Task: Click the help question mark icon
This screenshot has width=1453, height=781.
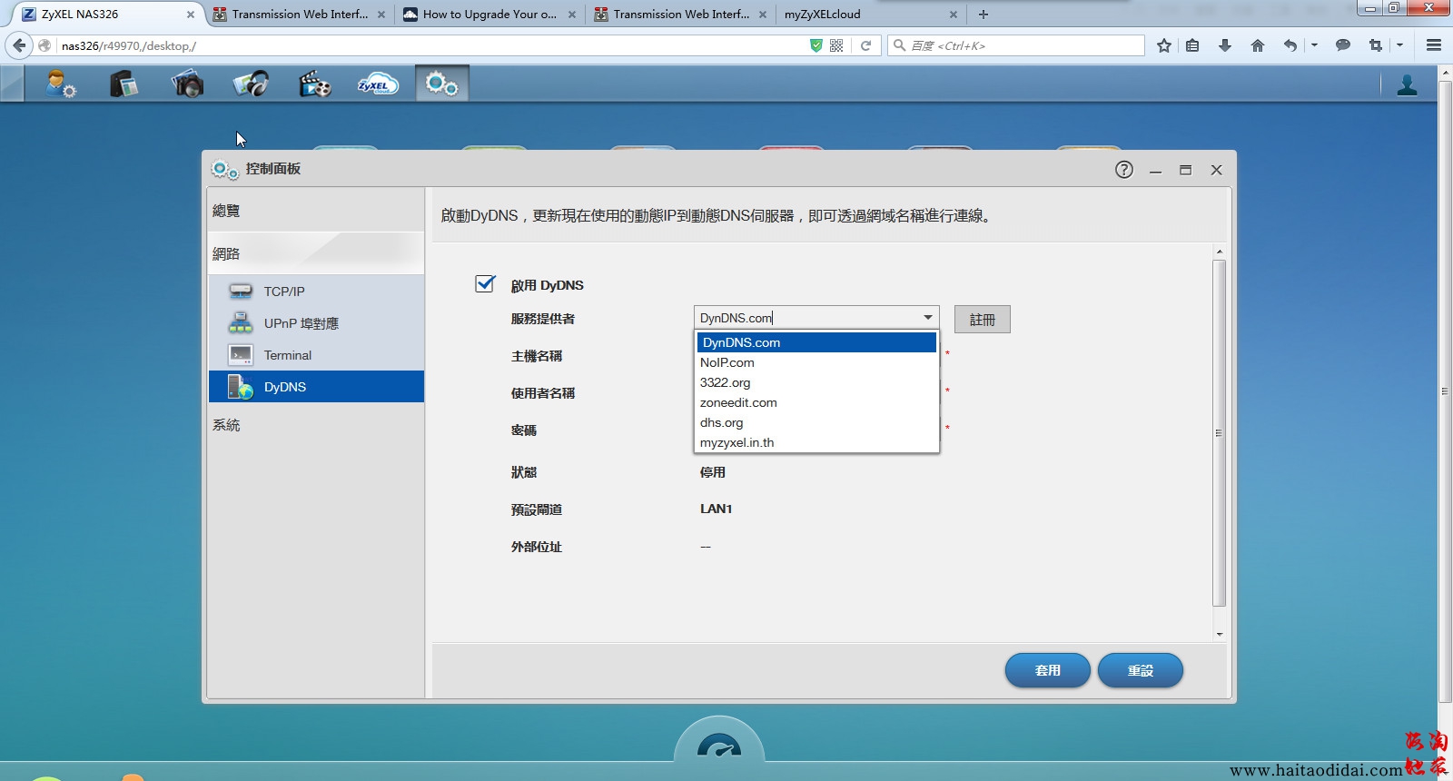Action: (1124, 170)
